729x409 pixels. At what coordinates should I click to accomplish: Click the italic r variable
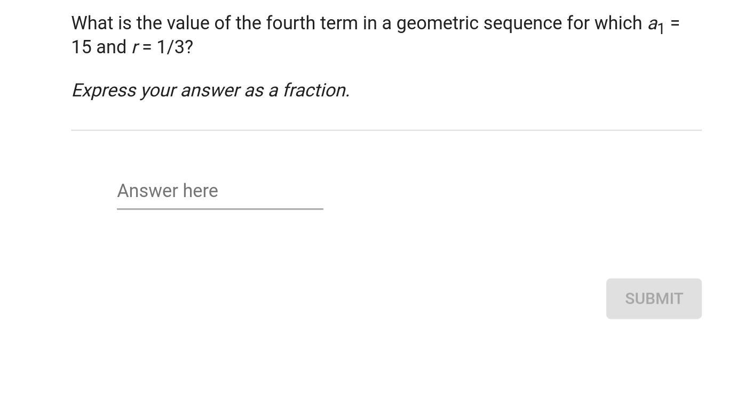click(136, 48)
